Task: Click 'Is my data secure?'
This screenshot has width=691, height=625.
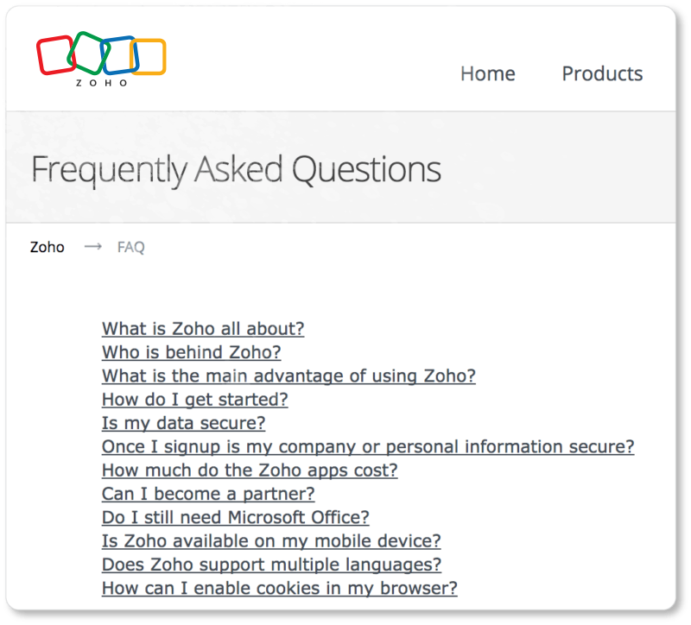Action: coord(183,423)
